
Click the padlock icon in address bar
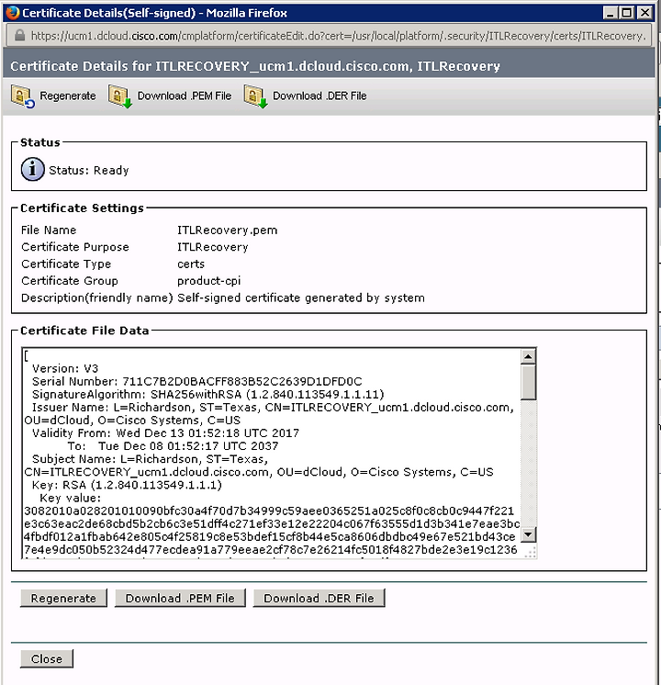click(x=19, y=36)
